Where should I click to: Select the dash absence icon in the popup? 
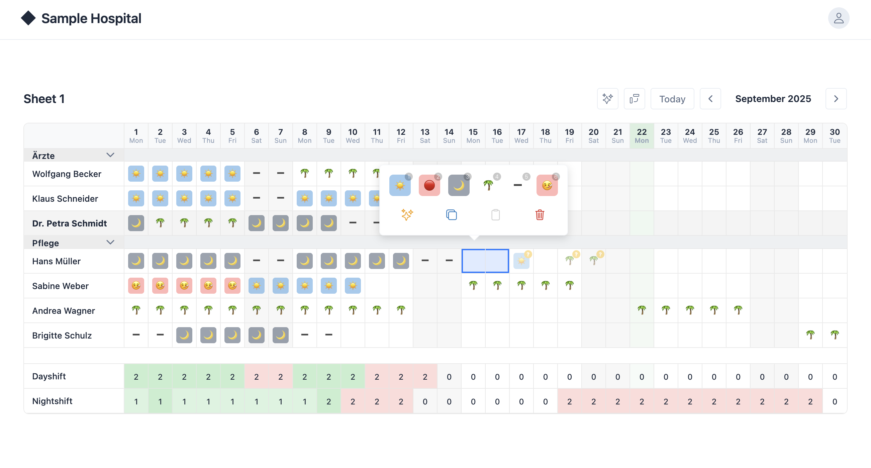pyautogui.click(x=547, y=185)
